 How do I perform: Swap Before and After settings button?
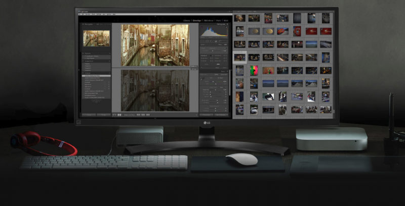(148, 115)
